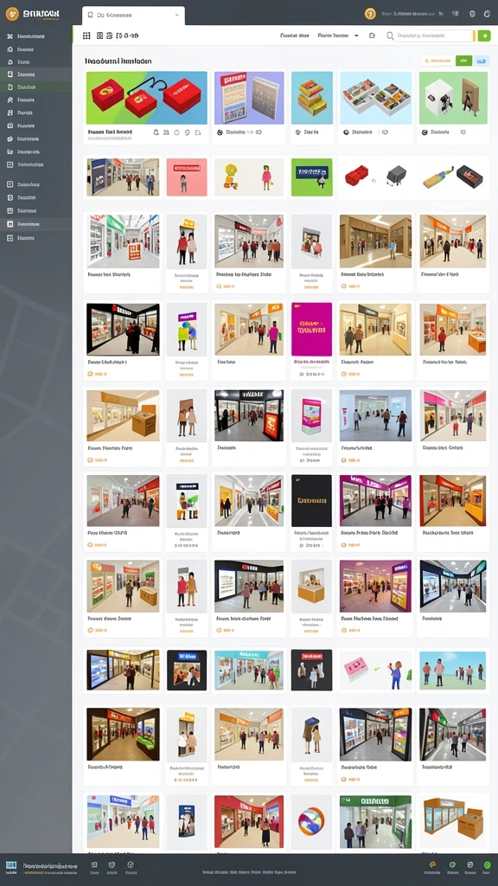Select the sidebar item highlighted in green
Screen dimensions: 498x886
pos(35,87)
